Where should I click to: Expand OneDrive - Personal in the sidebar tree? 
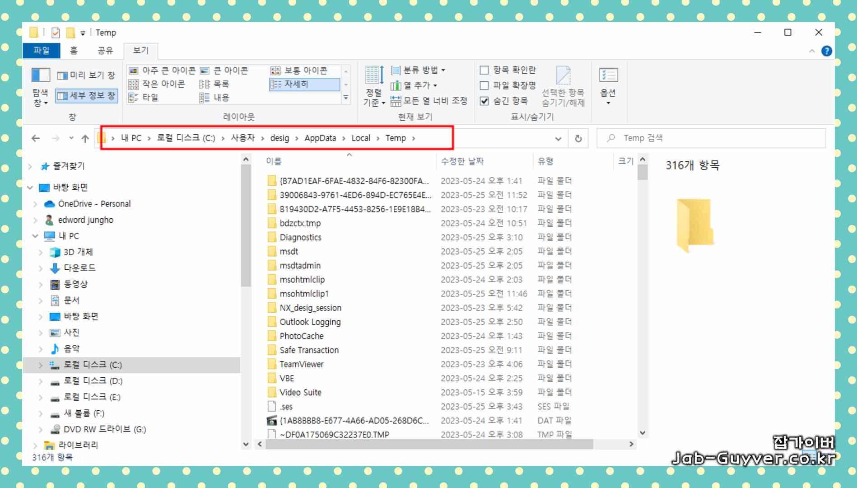35,204
